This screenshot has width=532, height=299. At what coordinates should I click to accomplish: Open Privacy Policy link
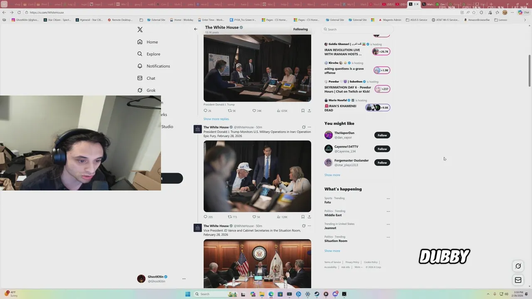tap(352, 262)
